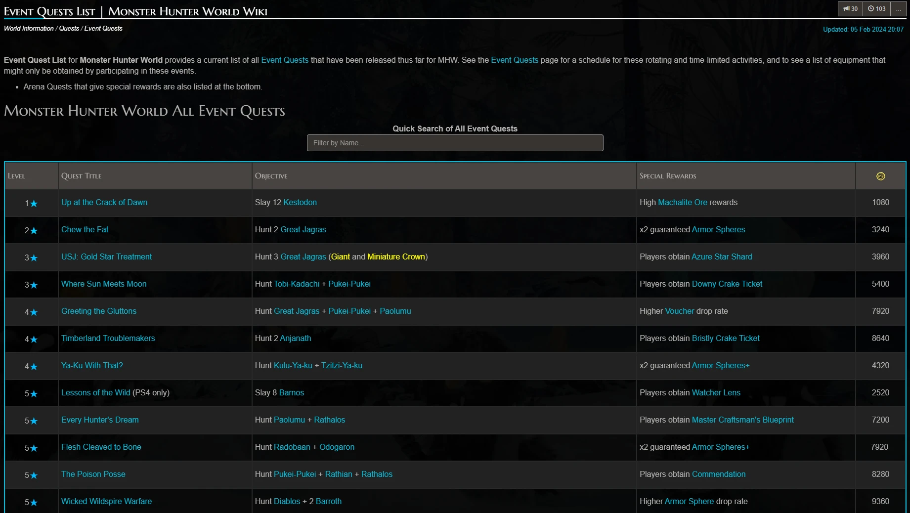Screen dimensions: 910x513
Task: Click the Updated 05 Feb 2024 timestamp
Action: tap(863, 29)
